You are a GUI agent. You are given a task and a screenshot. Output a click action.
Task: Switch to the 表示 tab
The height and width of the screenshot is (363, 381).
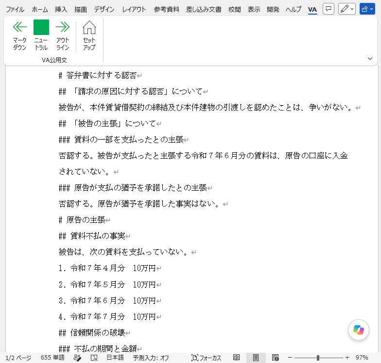pos(254,10)
